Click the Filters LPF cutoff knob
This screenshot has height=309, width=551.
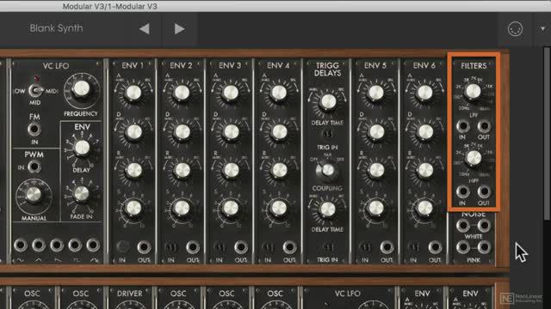click(x=473, y=92)
